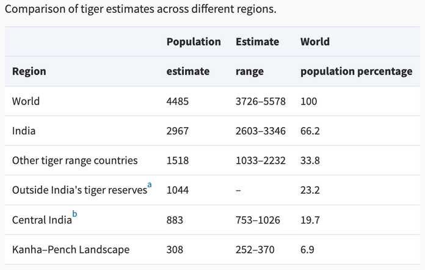425x270 pixels.
Task: Click the 23.2 percentage value
Action: pyautogui.click(x=310, y=190)
